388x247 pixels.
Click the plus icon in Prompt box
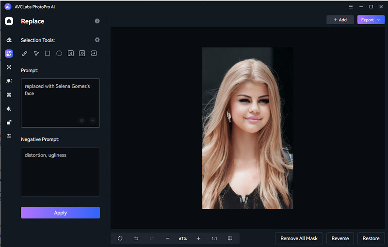coord(93,120)
